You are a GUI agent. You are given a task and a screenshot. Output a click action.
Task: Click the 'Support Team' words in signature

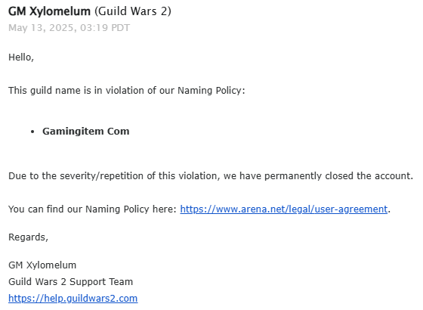tap(101, 282)
